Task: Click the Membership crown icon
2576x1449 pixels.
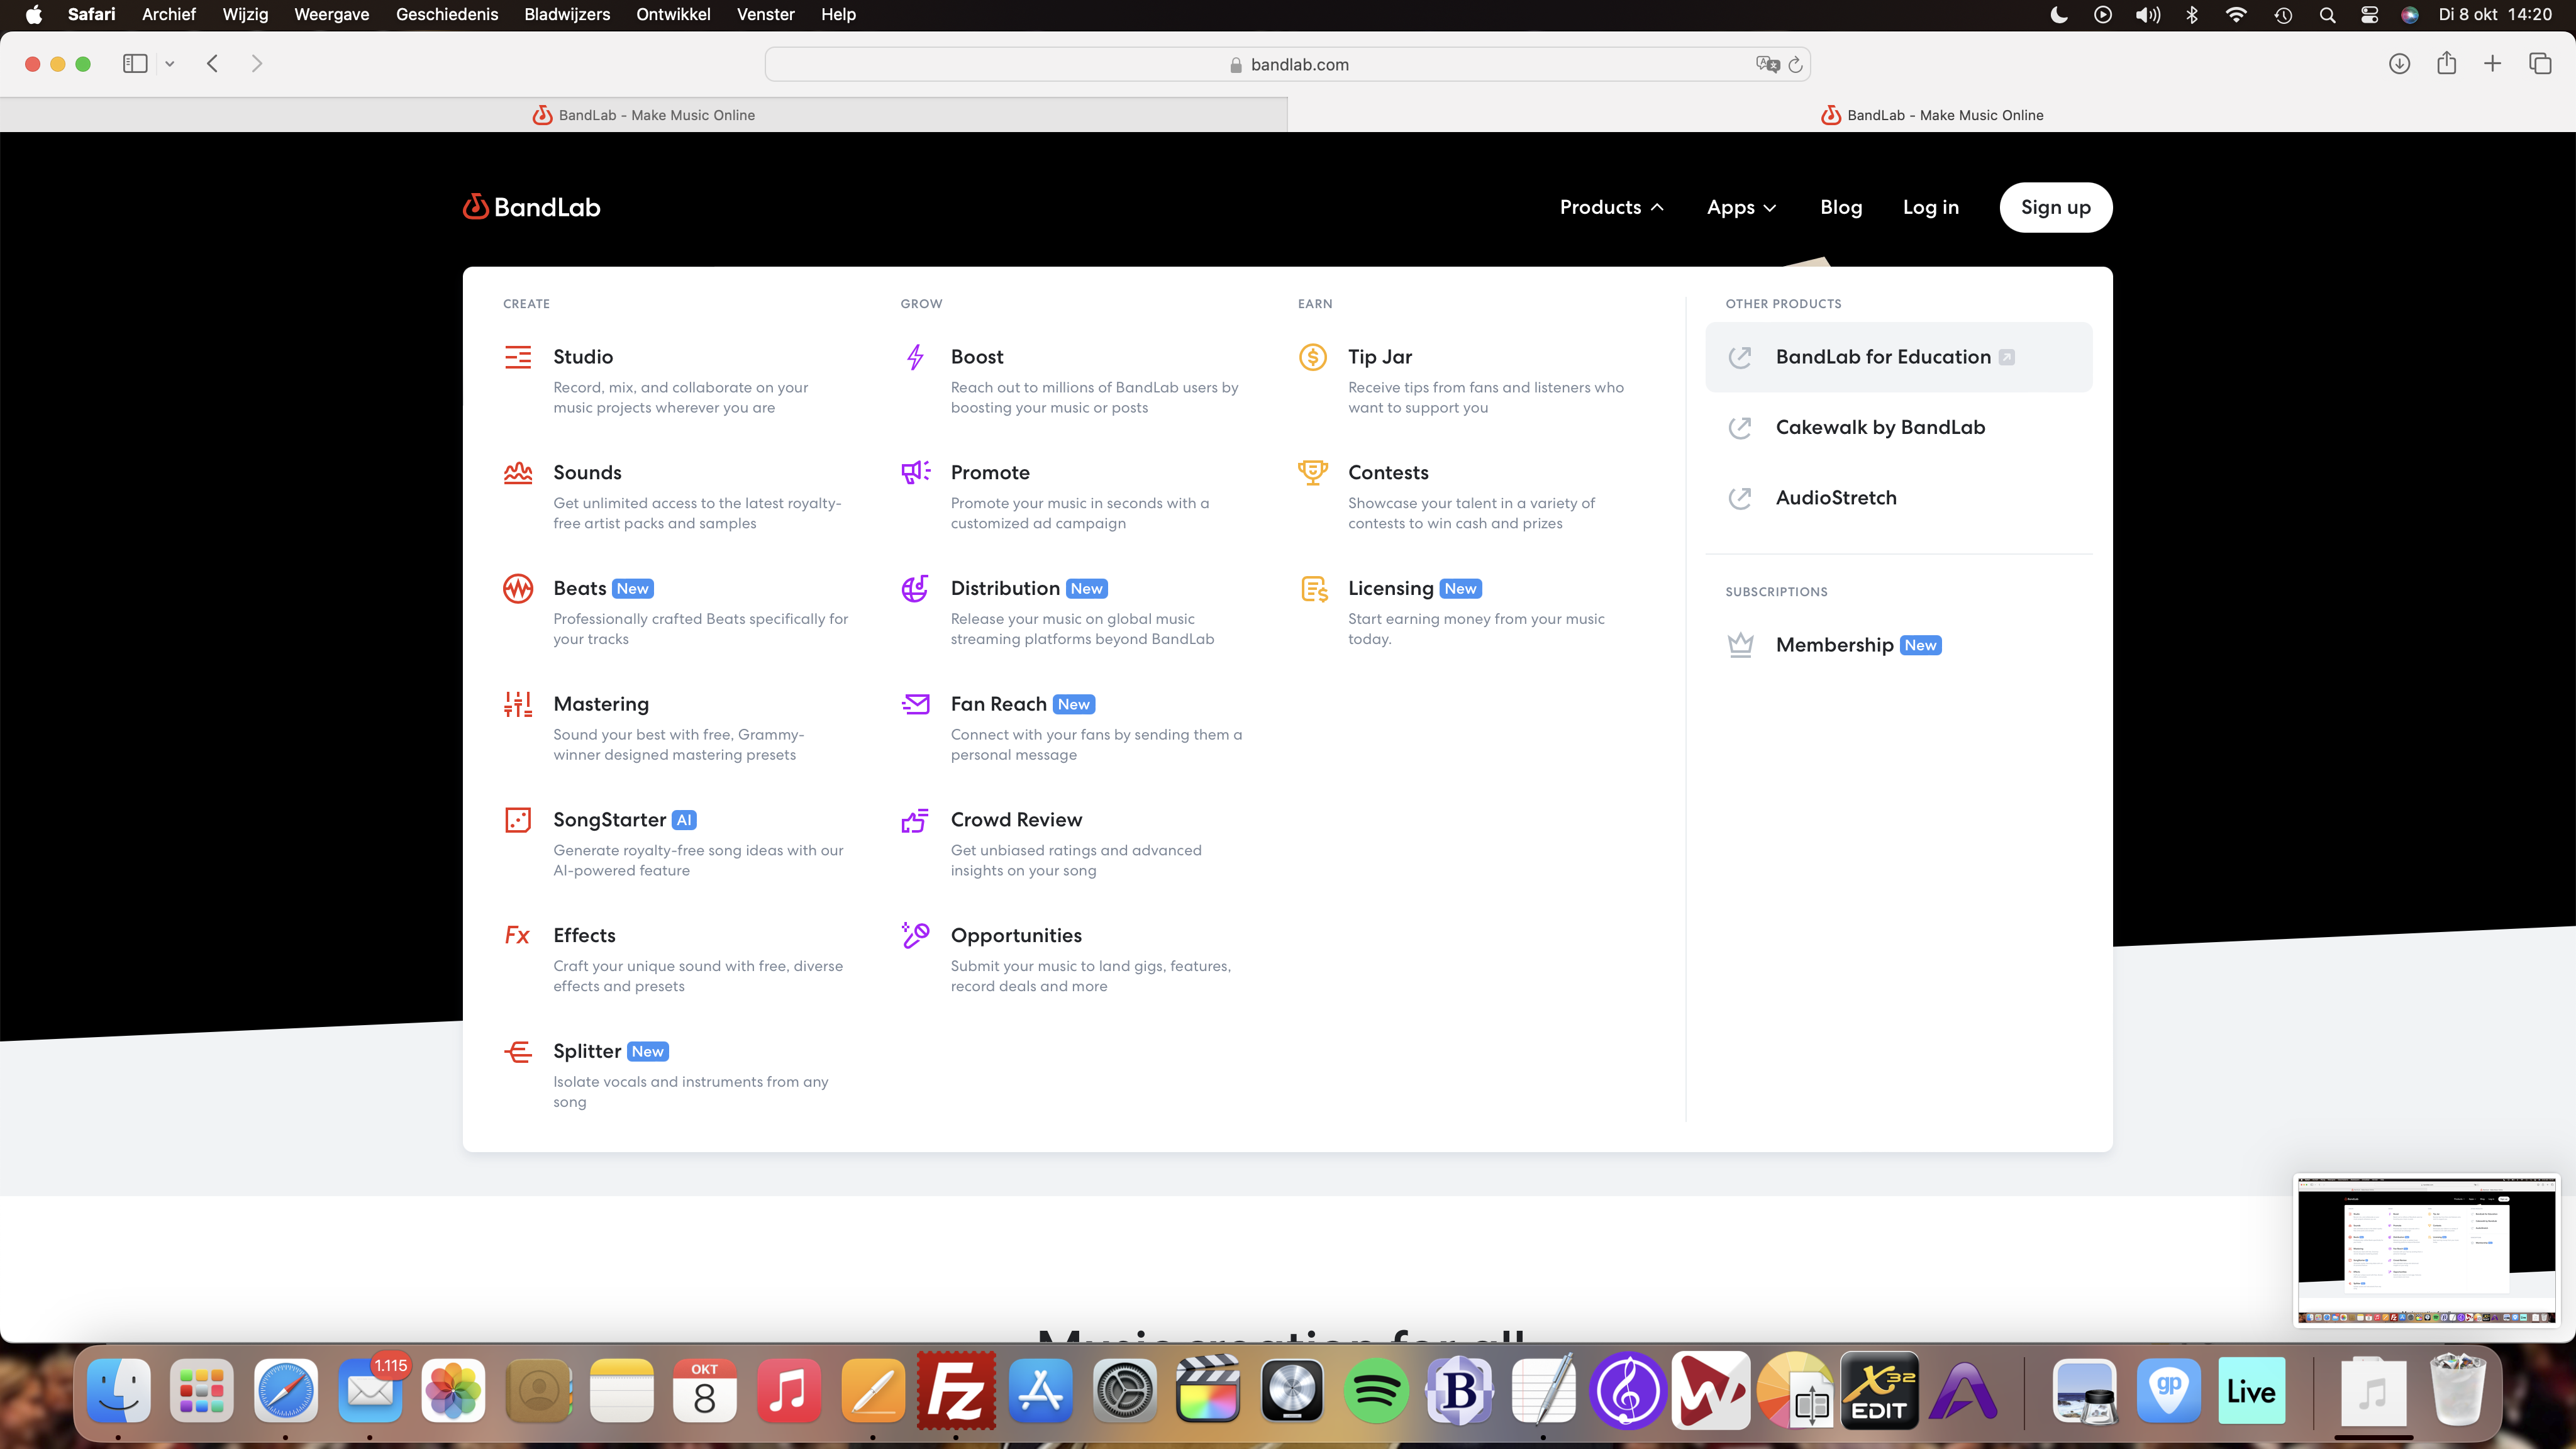Action: point(1740,645)
